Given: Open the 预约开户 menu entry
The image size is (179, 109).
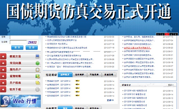Looking at the screenshot, I should coord(20,70).
